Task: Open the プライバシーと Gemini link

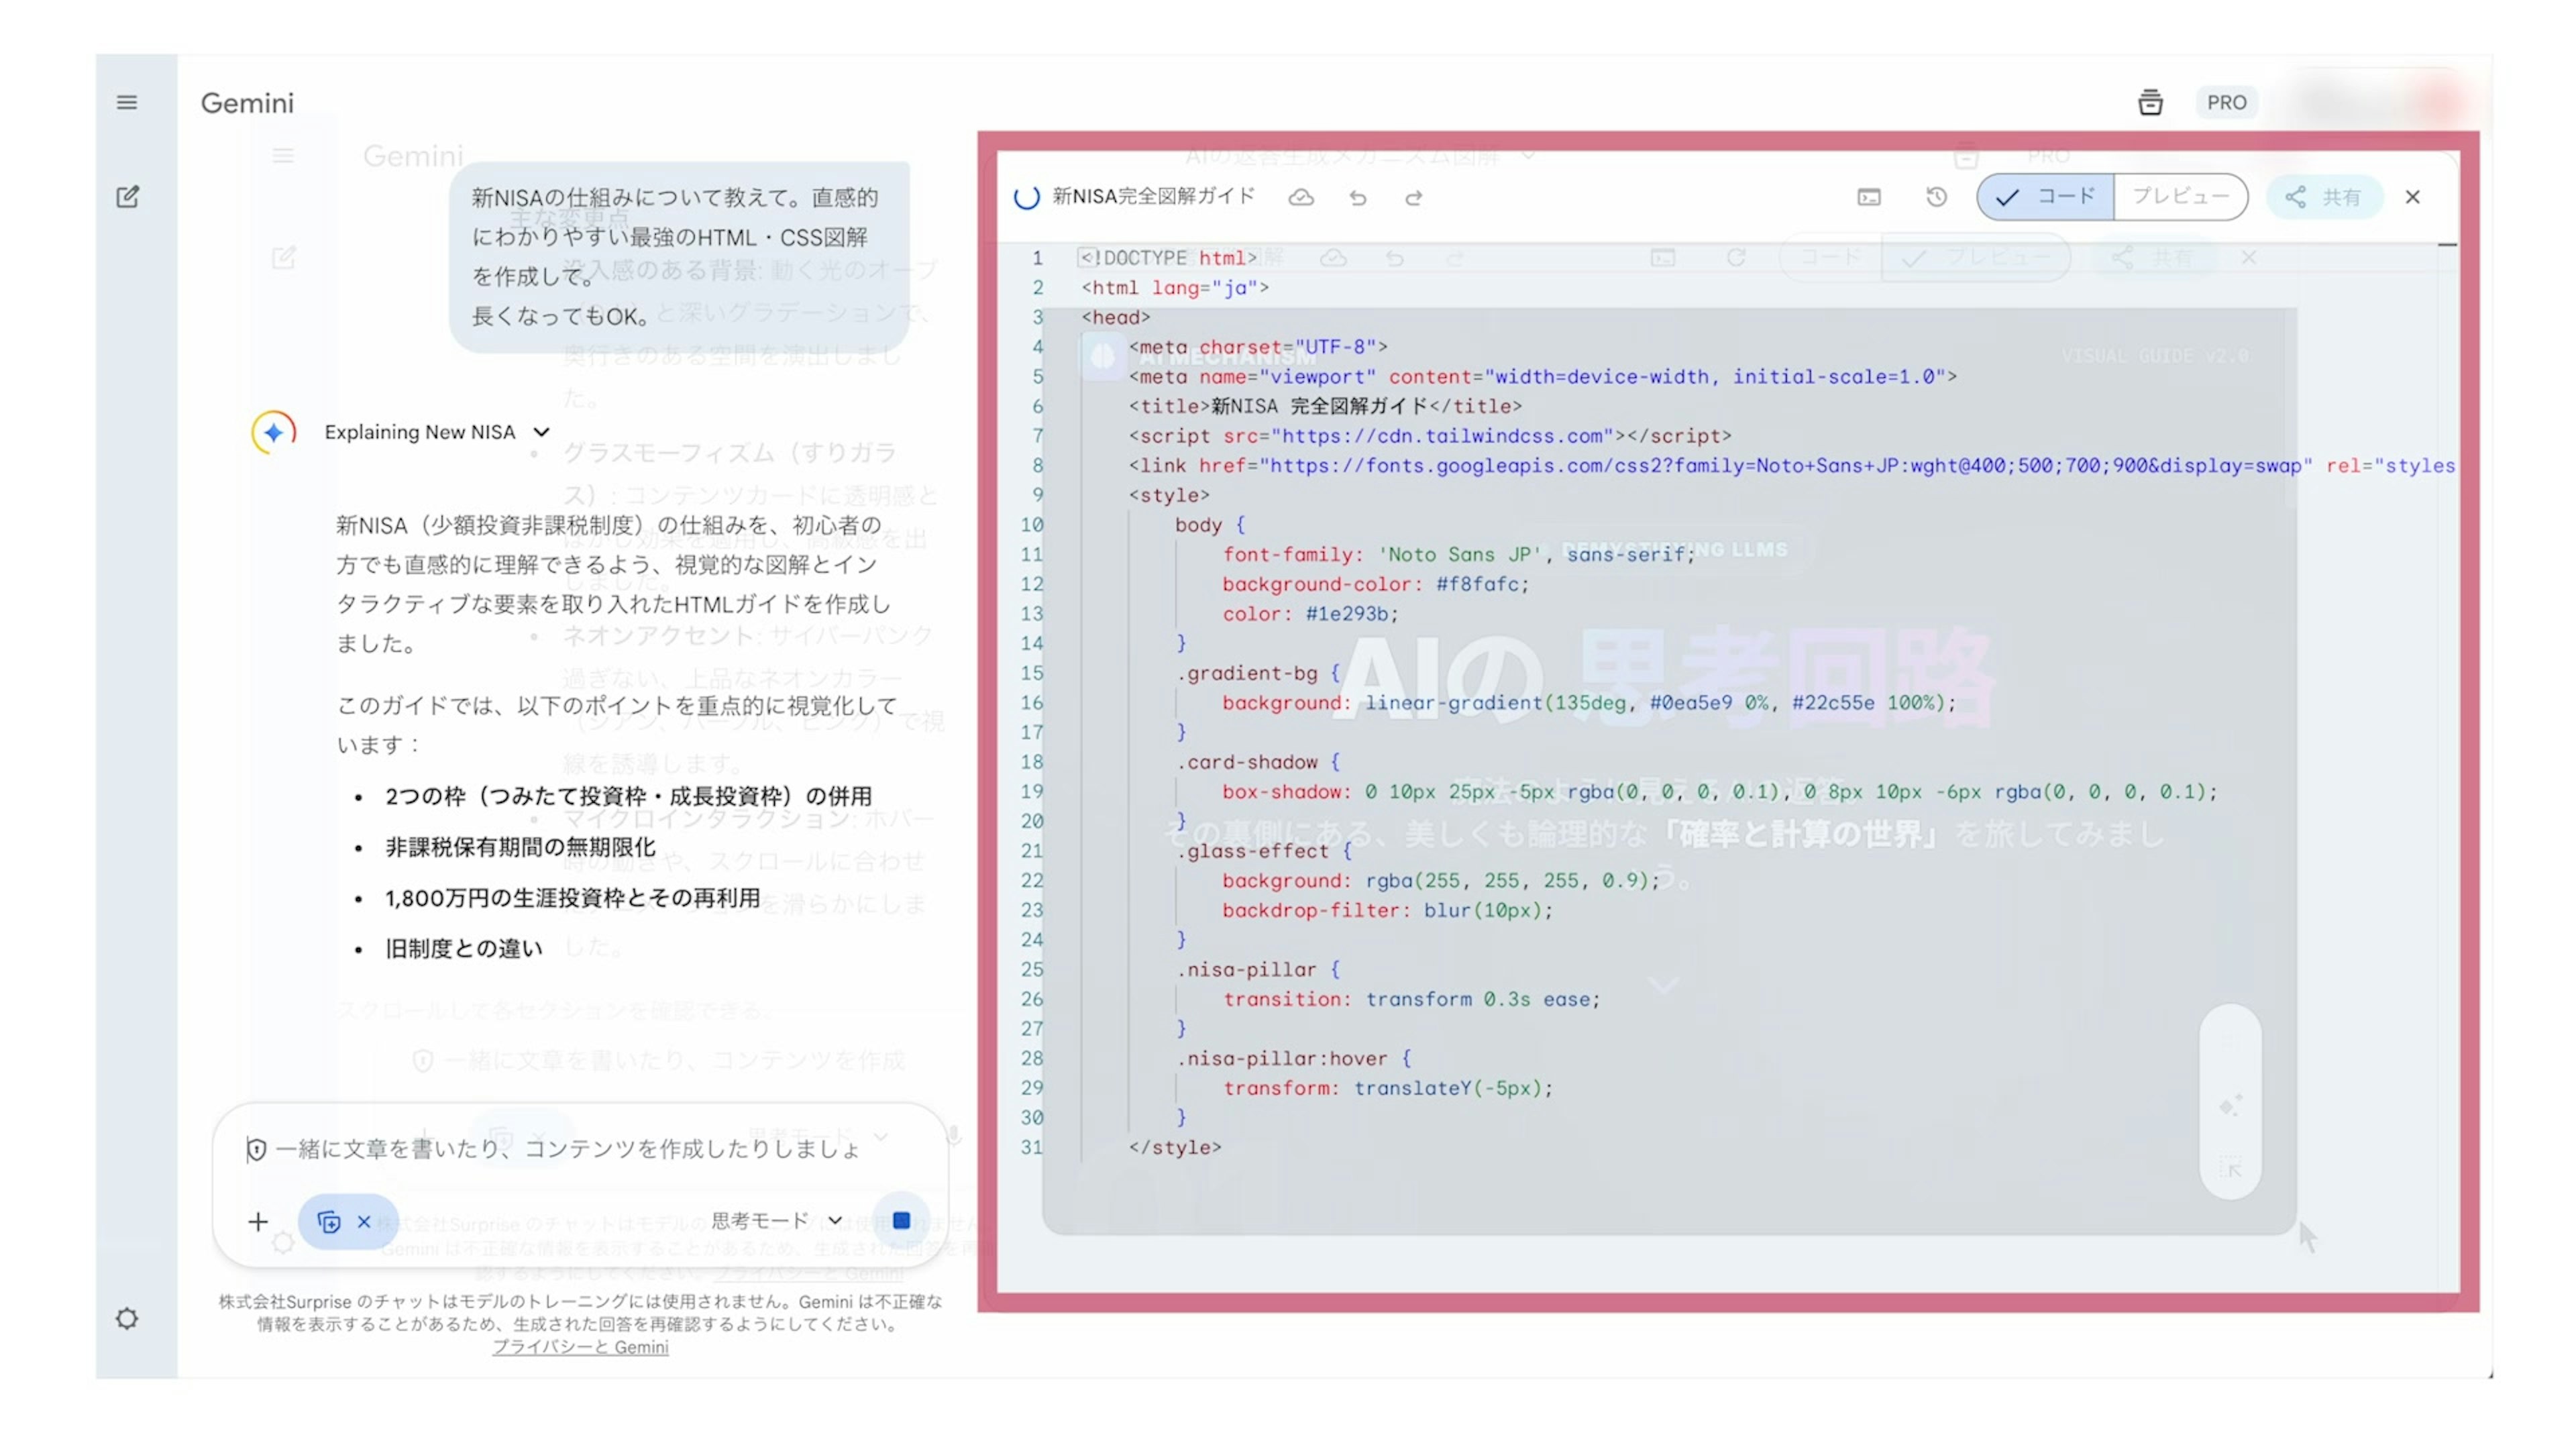Action: click(x=580, y=1347)
